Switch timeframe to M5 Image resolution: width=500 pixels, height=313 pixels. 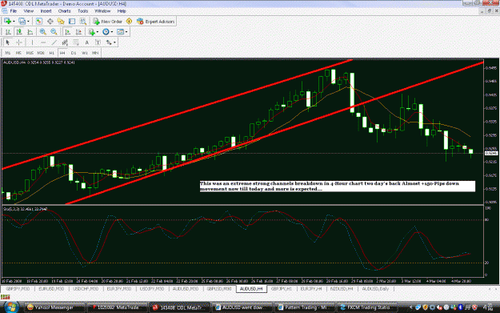point(18,53)
